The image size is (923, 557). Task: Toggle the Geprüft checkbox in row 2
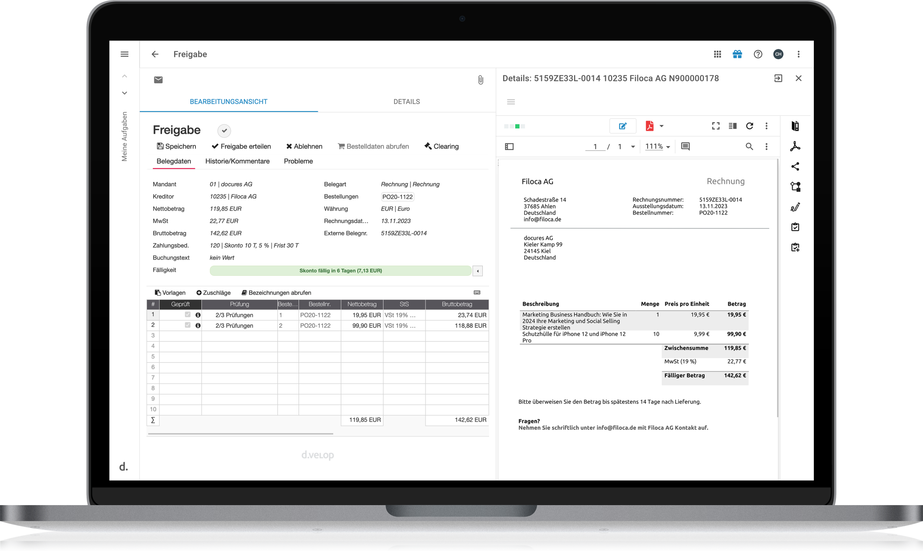pyautogui.click(x=187, y=325)
